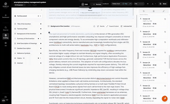Click the Free plan usage bar

click(141, 4)
